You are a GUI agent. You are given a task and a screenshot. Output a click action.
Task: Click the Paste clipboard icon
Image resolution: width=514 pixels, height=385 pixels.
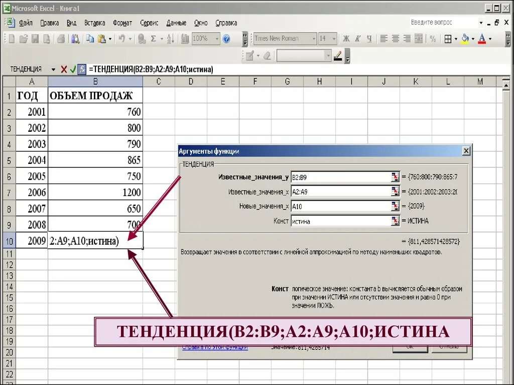[x=102, y=39]
